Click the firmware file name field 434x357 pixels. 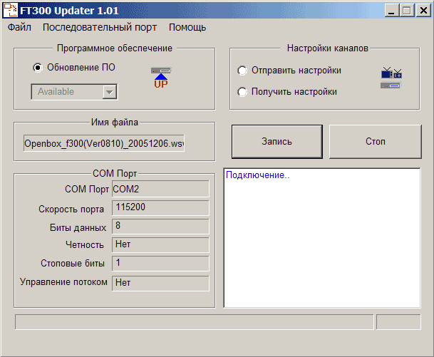tap(104, 143)
